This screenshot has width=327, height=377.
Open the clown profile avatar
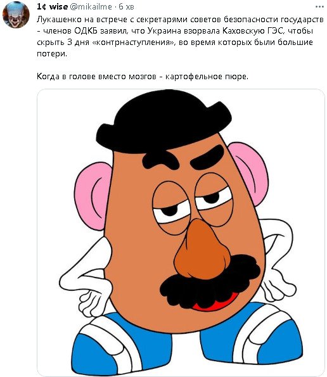click(16, 15)
